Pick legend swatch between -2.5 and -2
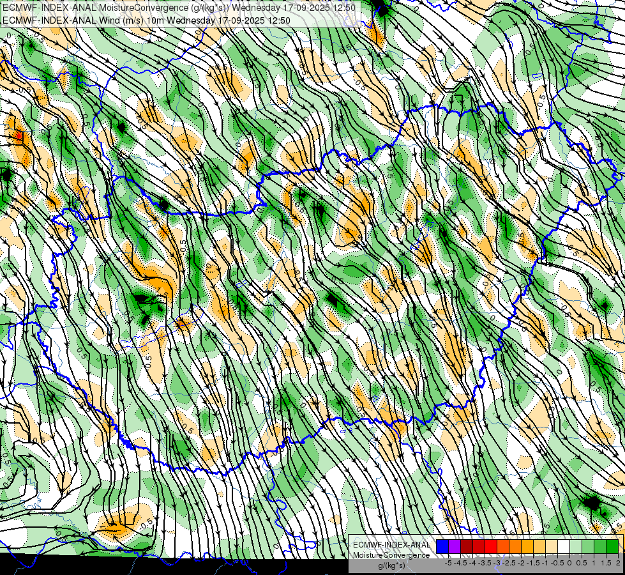This screenshot has width=625, height=575. (515, 546)
